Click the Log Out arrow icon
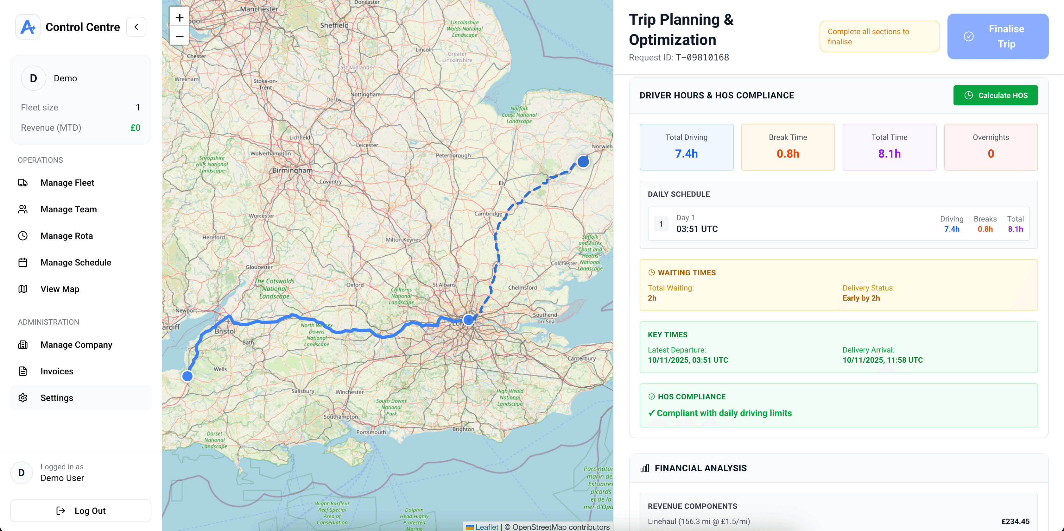 (x=61, y=511)
